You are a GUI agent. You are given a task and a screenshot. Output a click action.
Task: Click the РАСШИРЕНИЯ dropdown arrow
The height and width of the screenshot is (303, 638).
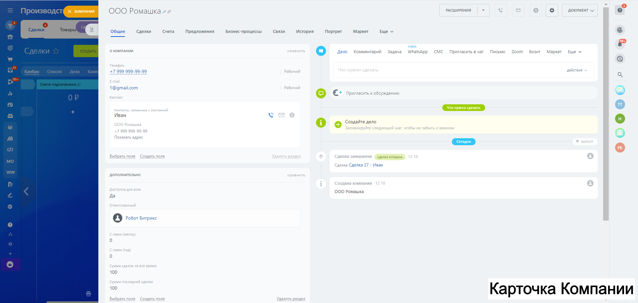tap(483, 10)
